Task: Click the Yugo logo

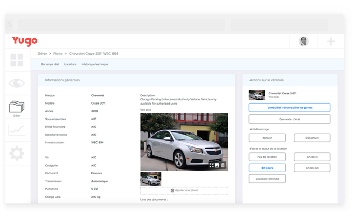Action: pyautogui.click(x=24, y=41)
